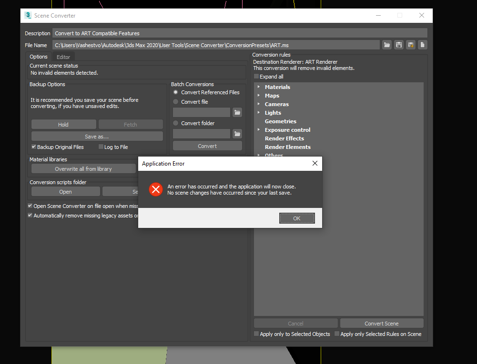
Task: Expand the Lights rules node
Action: point(259,112)
